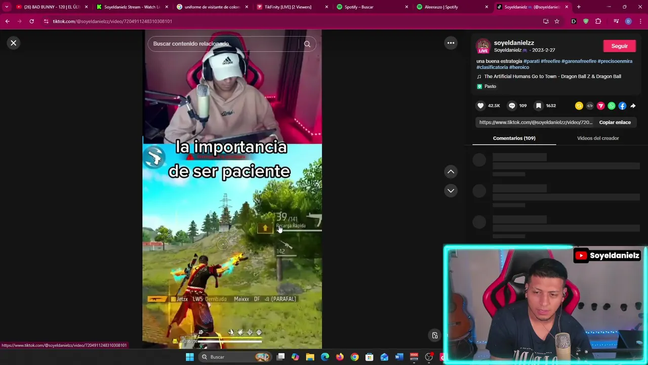Click the Copiar enlace button
Screen dimensions: 648x365
(x=615, y=122)
